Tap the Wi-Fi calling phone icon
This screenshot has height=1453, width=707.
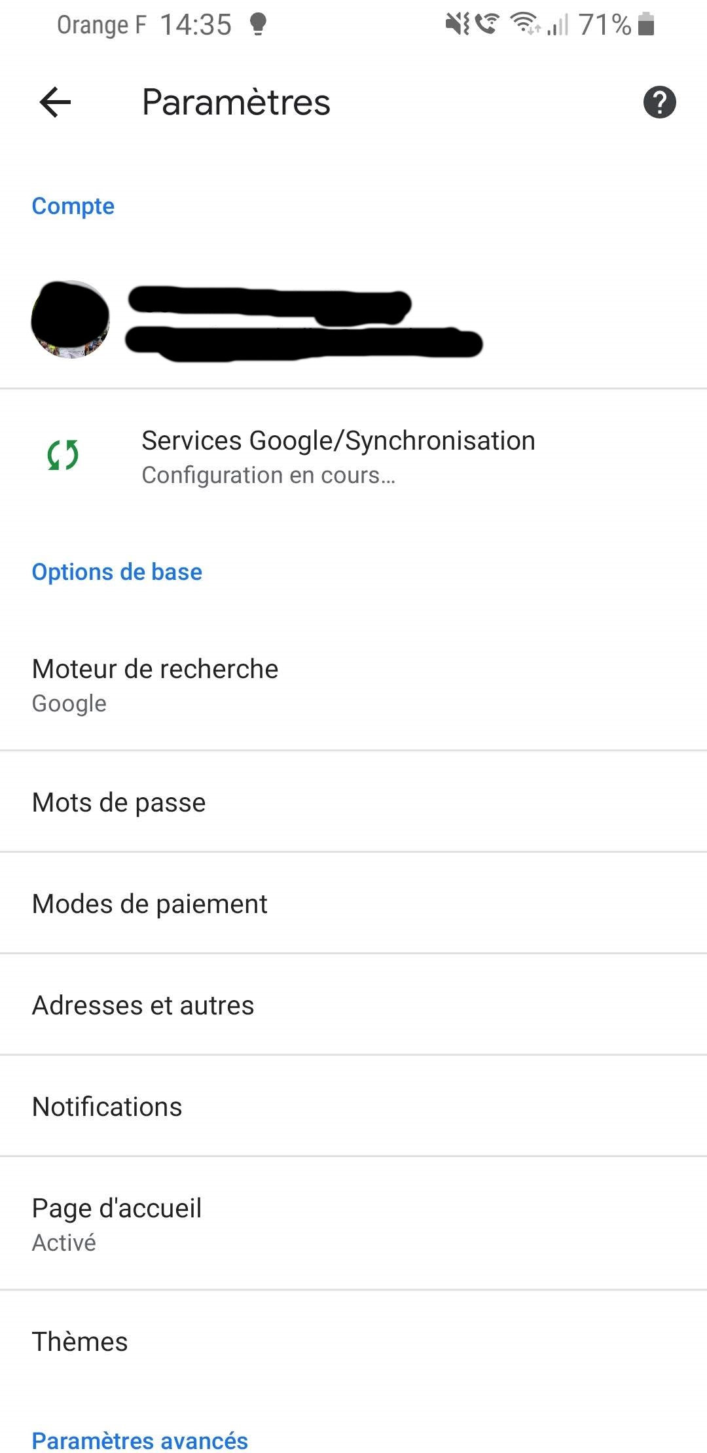tap(486, 25)
